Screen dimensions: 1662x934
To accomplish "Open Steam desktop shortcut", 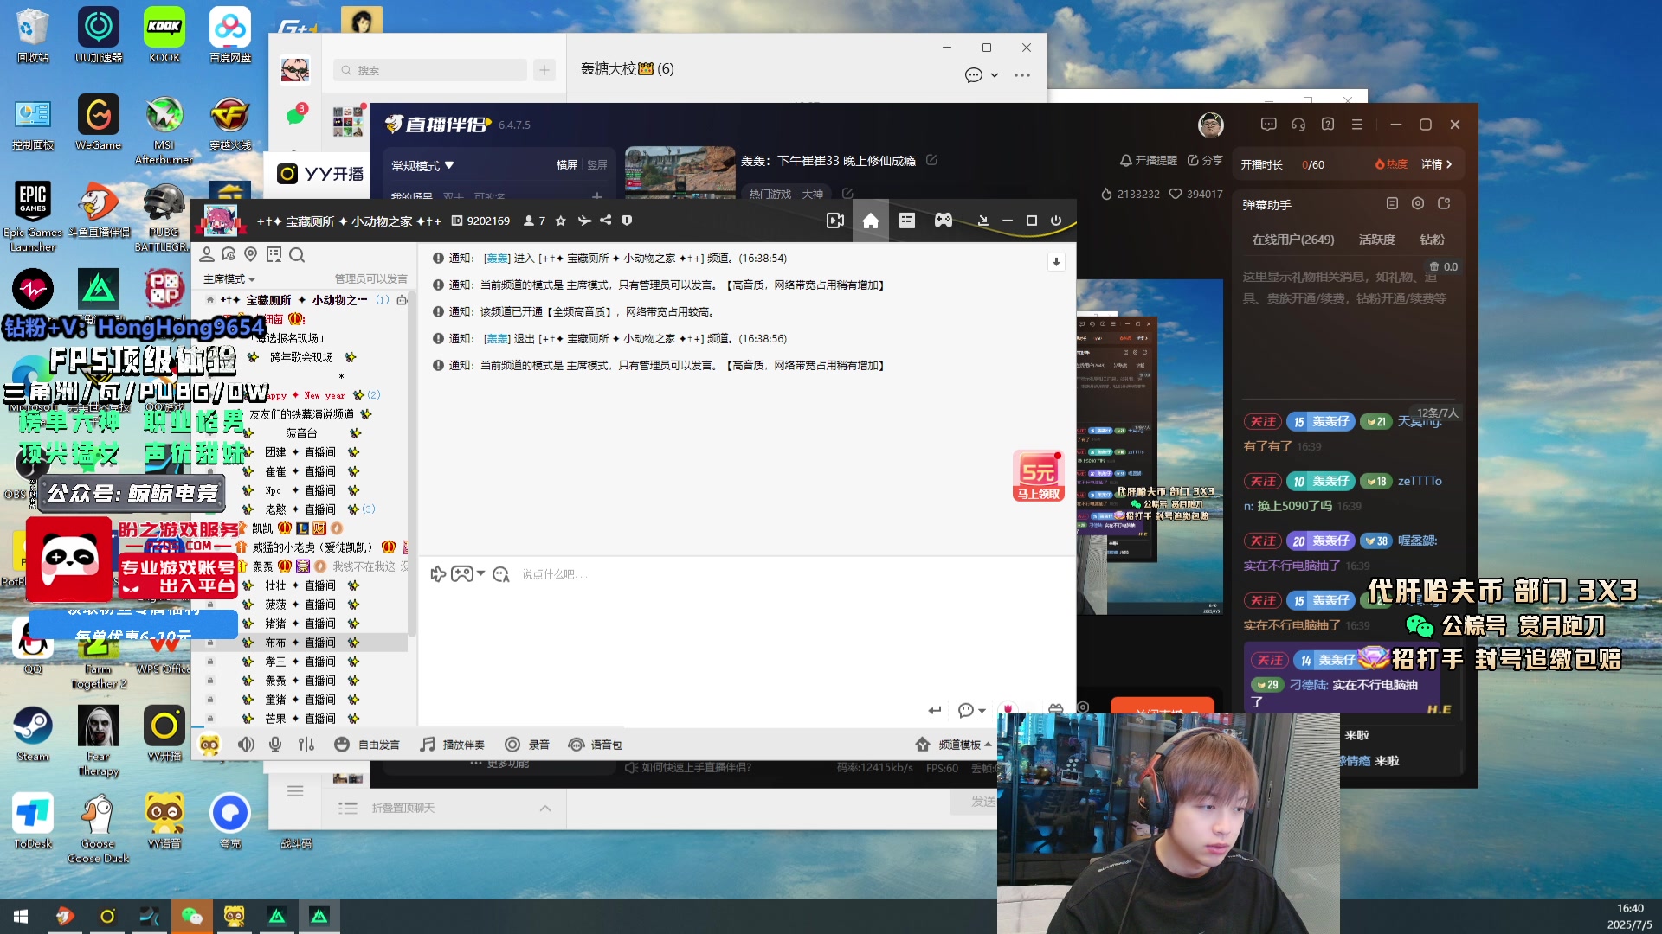I will tap(33, 733).
